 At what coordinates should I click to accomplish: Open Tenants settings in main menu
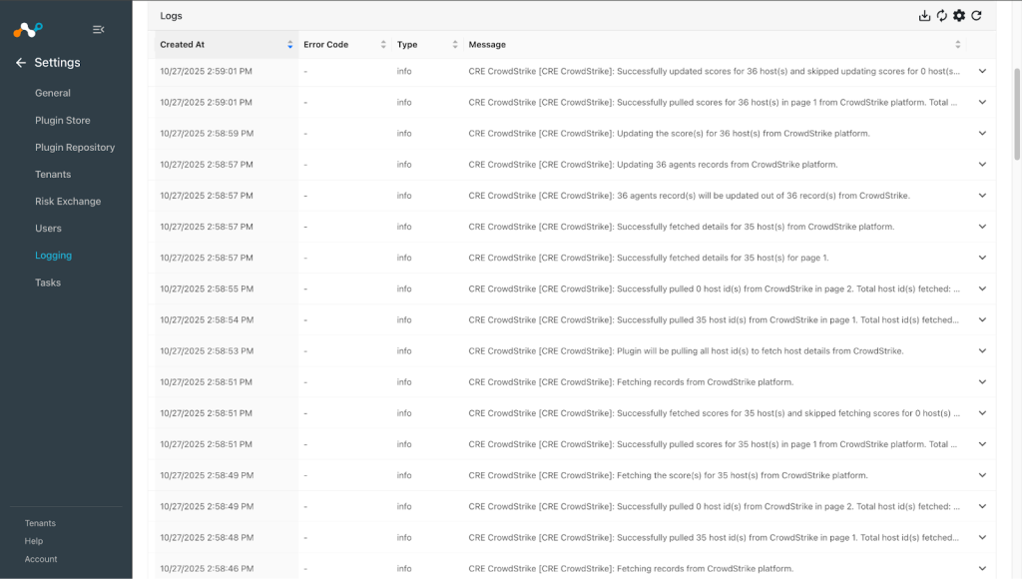(x=53, y=174)
